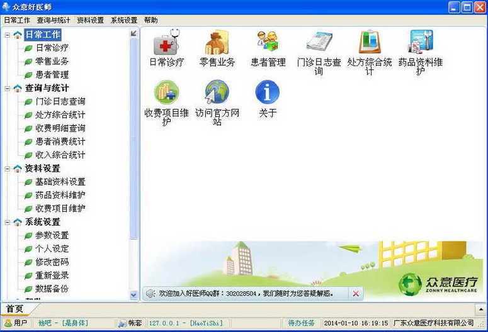Image resolution: width=488 pixels, height=332 pixels.
Task: Collapse the 查询与统计 tree node
Action: 7,88
